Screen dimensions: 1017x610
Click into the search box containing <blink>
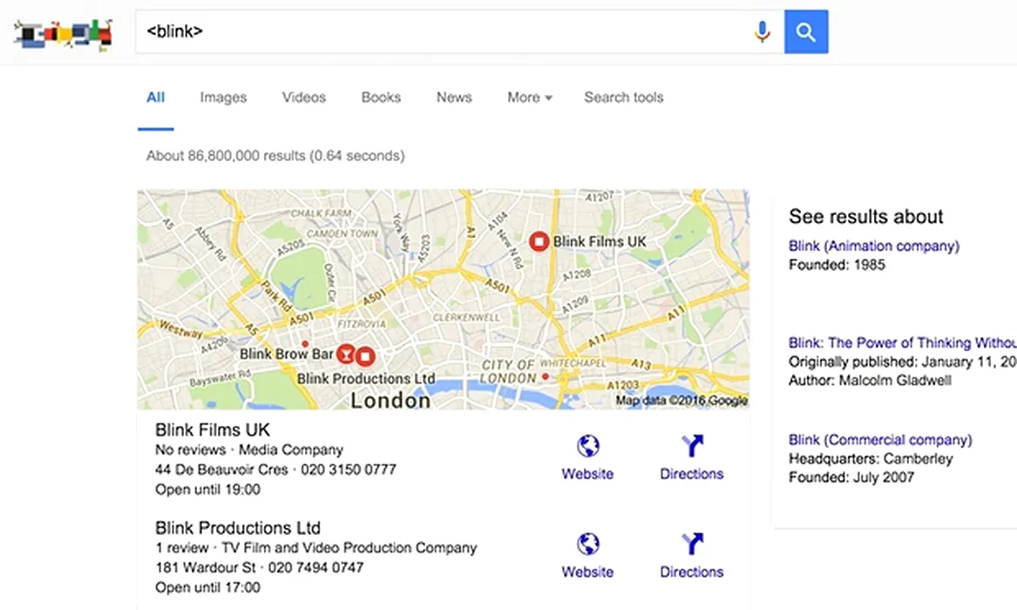click(436, 32)
